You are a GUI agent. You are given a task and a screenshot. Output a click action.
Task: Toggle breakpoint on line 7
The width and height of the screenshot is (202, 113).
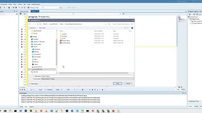pyautogui.click(x=22, y=32)
